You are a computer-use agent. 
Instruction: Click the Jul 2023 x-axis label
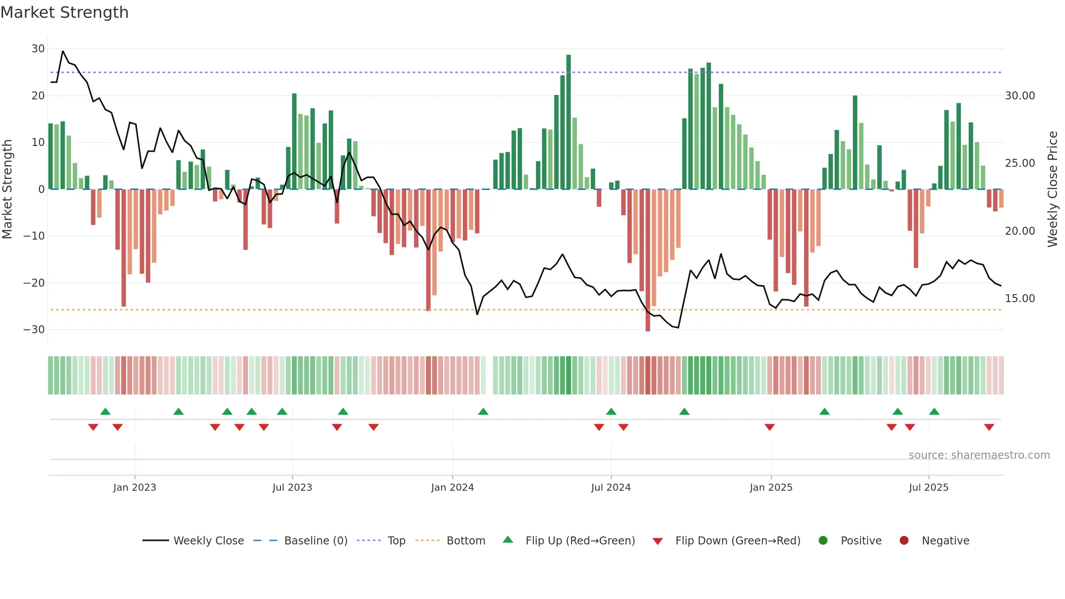[292, 487]
